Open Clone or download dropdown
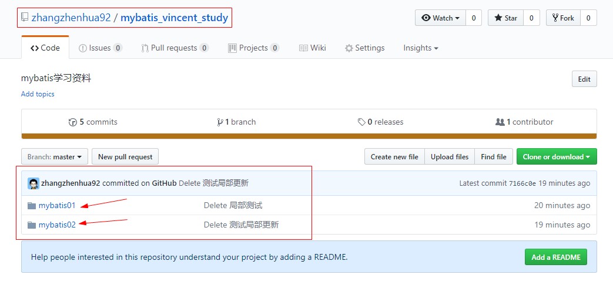This screenshot has width=613, height=281. [x=557, y=157]
